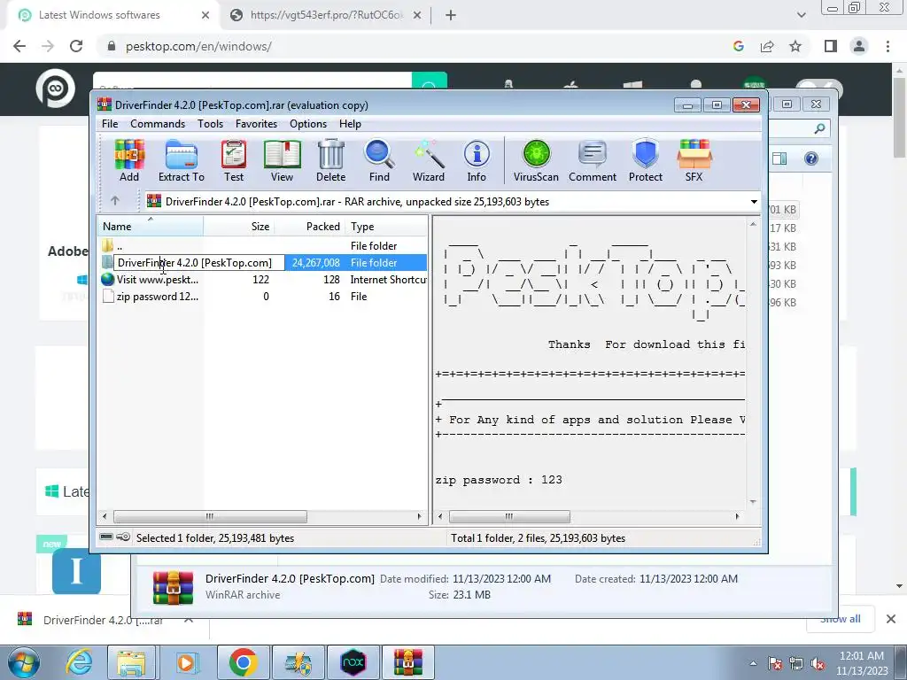Click the disk icon in WinRAR status bar
This screenshot has width=907, height=680.
(106, 537)
